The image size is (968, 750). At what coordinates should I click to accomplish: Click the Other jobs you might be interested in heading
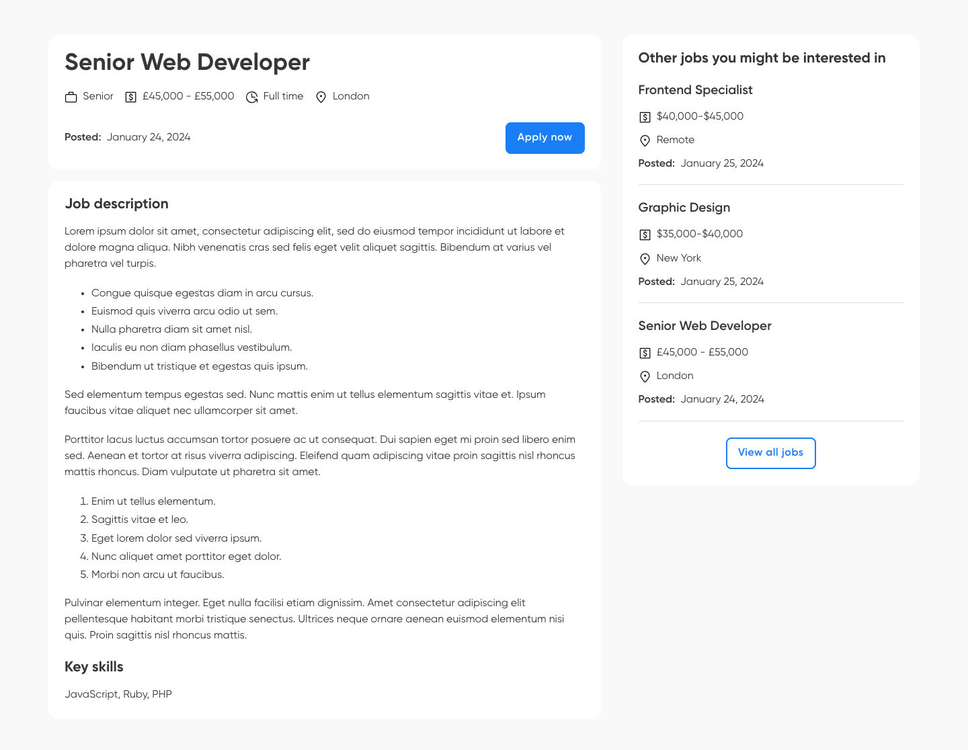click(762, 58)
